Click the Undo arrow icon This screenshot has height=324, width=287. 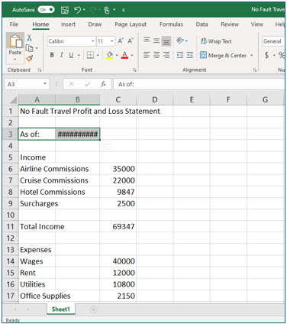pos(77,10)
